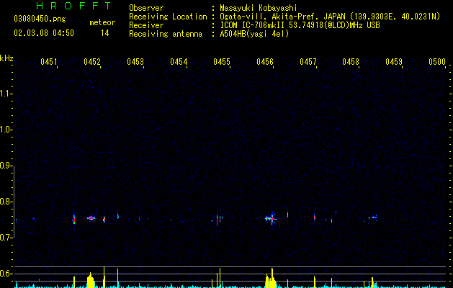Screen dimensions: 453x288
Task: Click the 0453 time marker
Action: click(135, 62)
